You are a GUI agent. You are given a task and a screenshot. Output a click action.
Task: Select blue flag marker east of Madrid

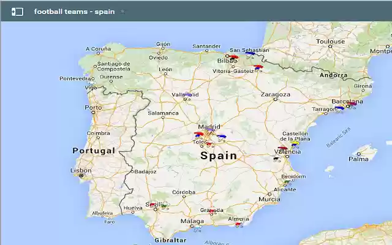click(x=222, y=137)
